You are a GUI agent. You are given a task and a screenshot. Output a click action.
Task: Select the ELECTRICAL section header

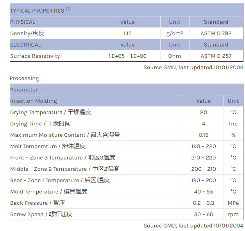tap(25, 45)
